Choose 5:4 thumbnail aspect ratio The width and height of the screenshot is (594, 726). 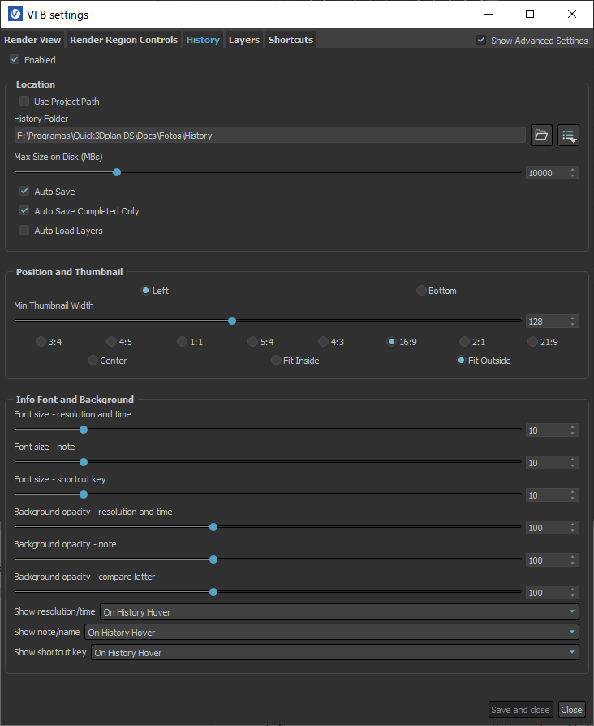[x=252, y=342]
